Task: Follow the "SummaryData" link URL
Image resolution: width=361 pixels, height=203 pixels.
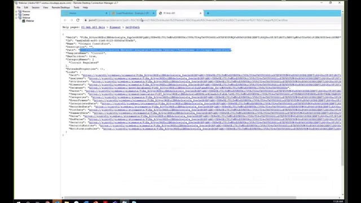Action: click(x=217, y=113)
